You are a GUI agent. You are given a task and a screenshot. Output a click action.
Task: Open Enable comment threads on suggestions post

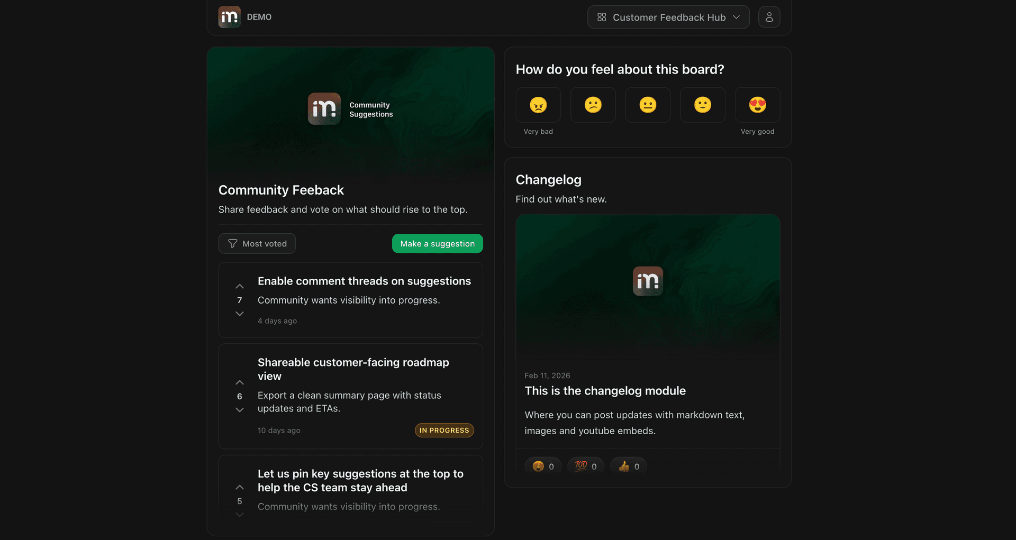pos(364,281)
